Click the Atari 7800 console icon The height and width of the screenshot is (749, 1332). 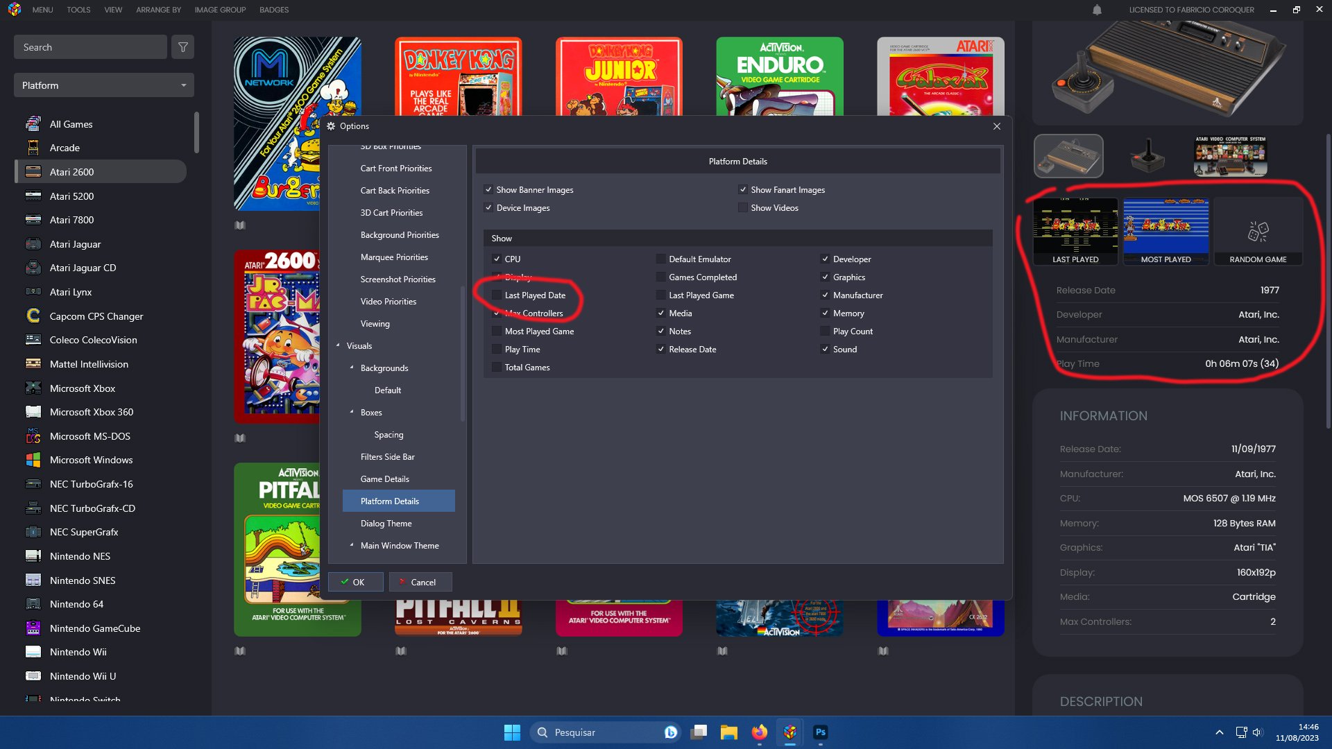33,220
